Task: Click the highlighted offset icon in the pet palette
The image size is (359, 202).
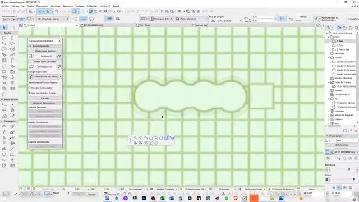Action: tap(166, 138)
